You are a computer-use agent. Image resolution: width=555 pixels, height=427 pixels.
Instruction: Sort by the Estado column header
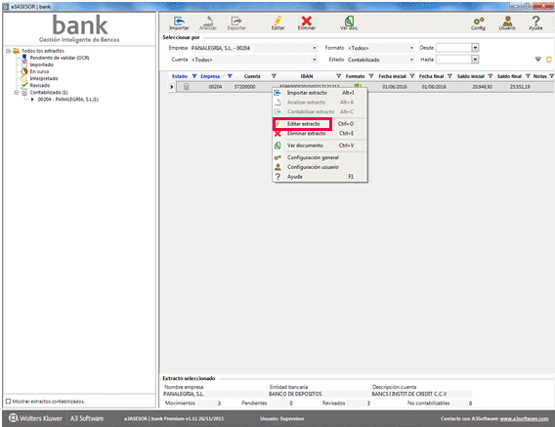point(180,76)
